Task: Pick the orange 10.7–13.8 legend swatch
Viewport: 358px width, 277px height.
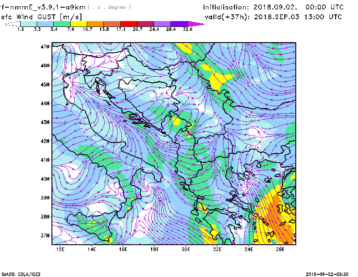Action: tap(95, 24)
